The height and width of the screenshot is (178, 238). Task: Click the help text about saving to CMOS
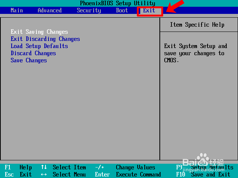(x=196, y=53)
